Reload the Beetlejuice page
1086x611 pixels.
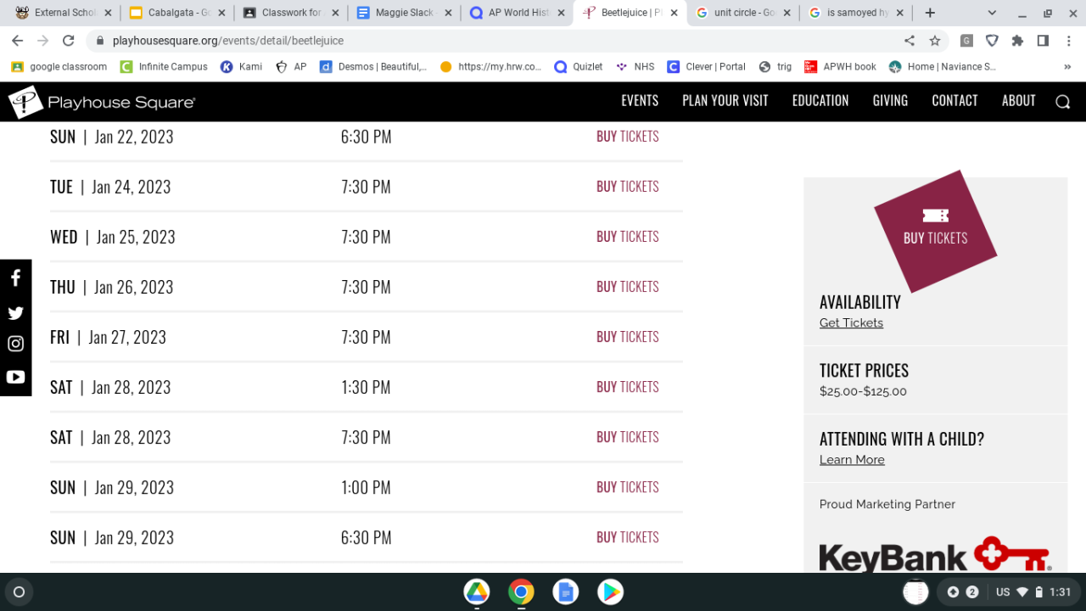point(69,41)
